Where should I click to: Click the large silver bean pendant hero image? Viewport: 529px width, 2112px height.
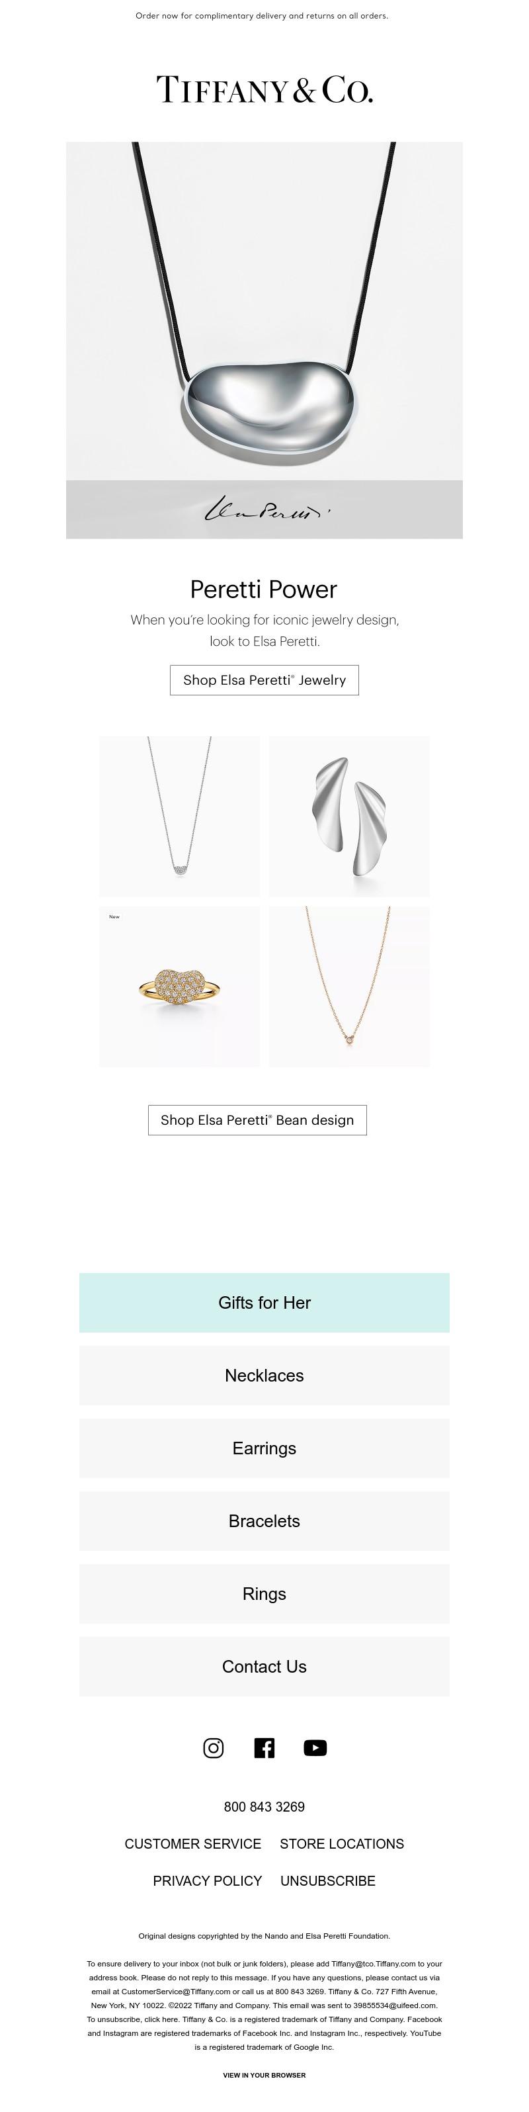coord(264,340)
